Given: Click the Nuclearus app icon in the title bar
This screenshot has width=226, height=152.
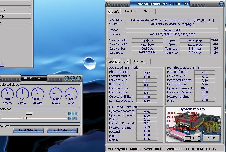Looking at the screenshot, I should [x=108, y=4].
